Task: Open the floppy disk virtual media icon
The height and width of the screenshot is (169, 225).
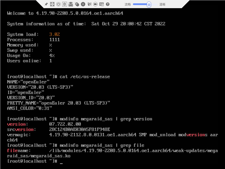Action: pos(89,4)
